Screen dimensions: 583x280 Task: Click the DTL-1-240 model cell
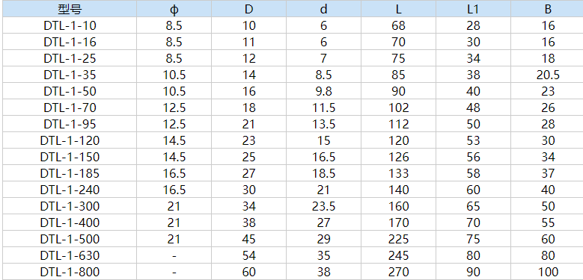click(70, 190)
